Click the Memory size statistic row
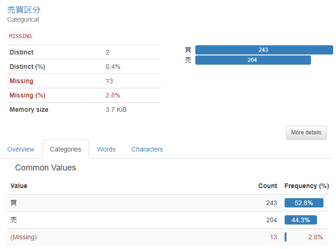Screen dimensions: 336x249 click(83, 109)
